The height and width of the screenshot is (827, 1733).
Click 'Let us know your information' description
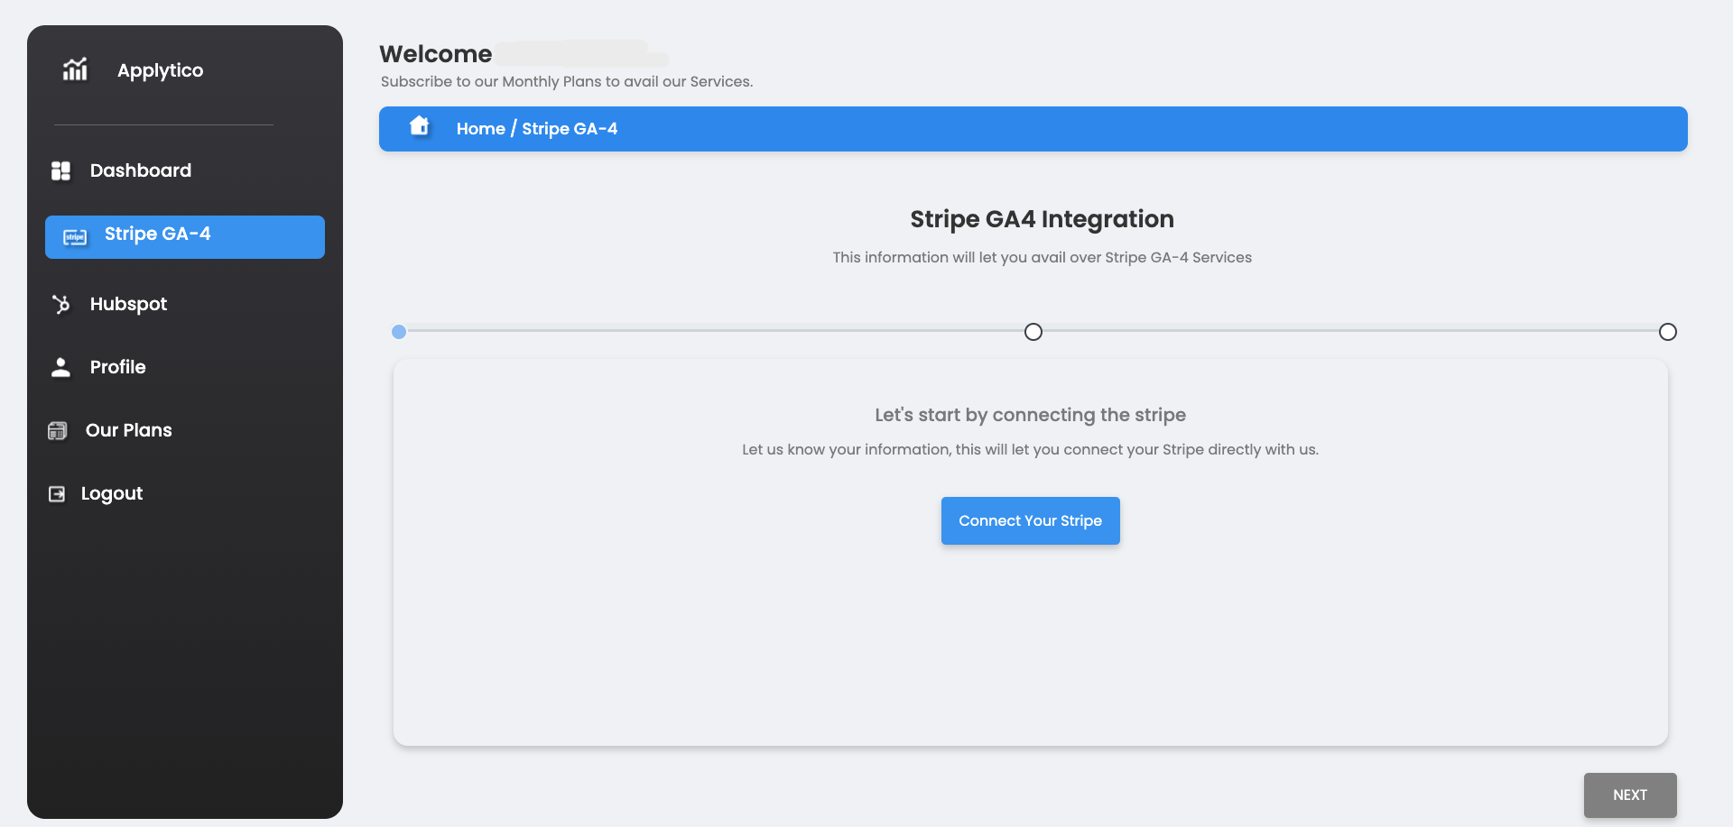pos(1030,449)
